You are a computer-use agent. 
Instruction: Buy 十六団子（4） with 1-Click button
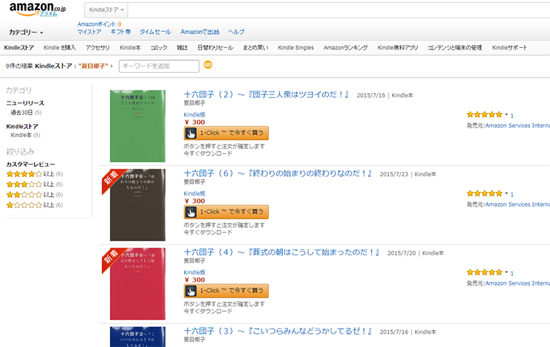point(226,291)
